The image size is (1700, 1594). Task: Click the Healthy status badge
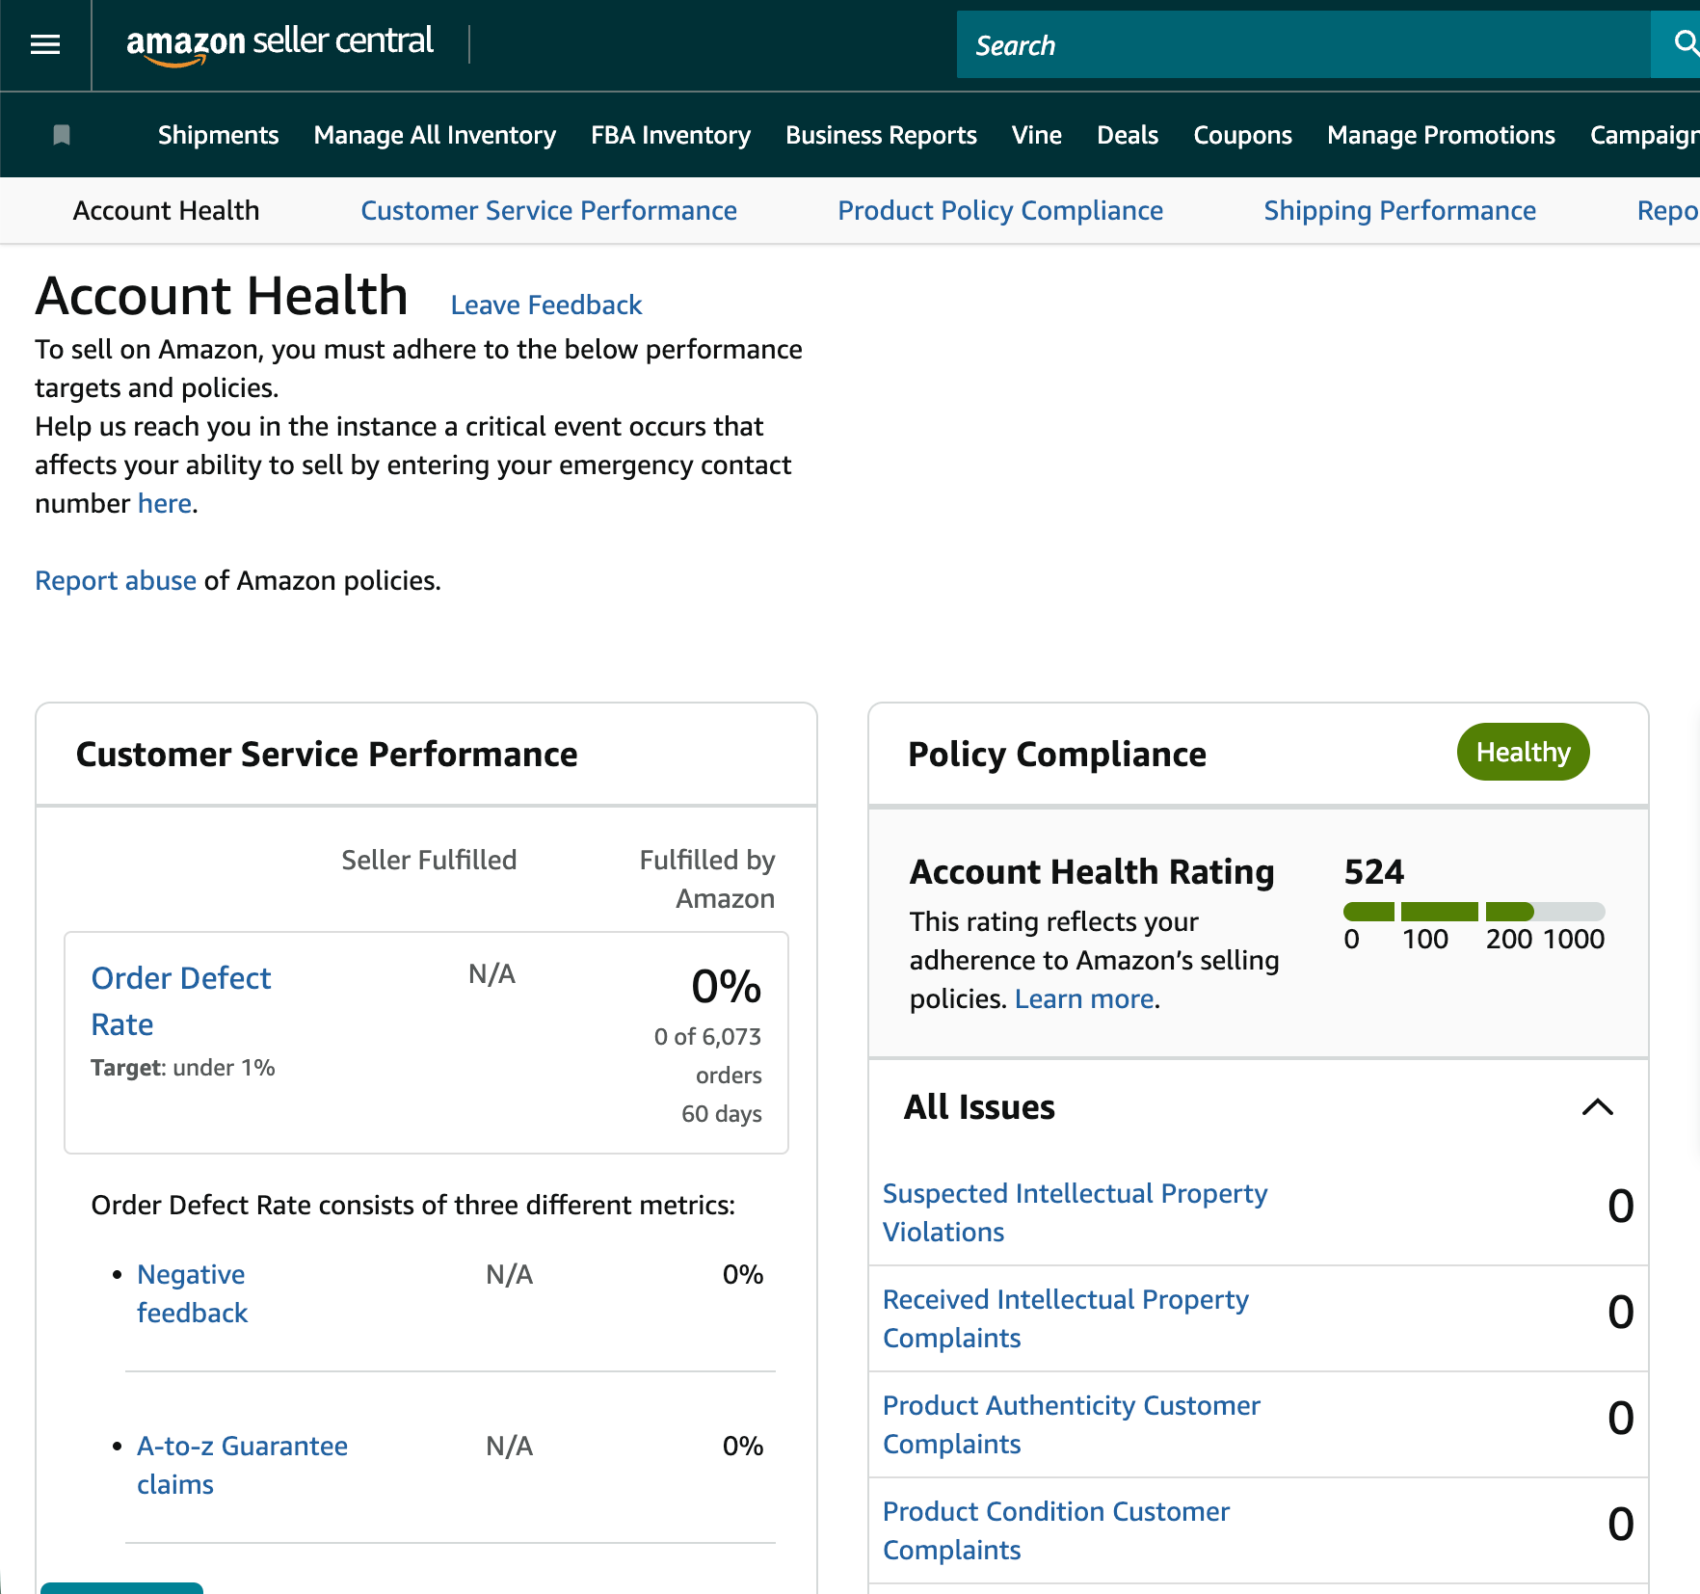1523,752
